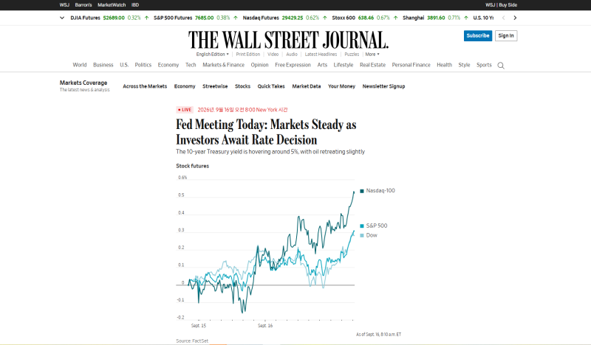Select the Market Data tab

(307, 86)
